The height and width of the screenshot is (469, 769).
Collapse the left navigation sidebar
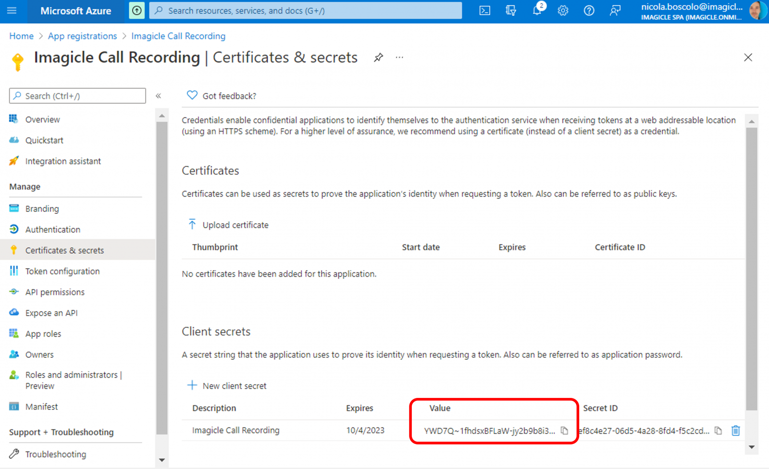pos(159,96)
